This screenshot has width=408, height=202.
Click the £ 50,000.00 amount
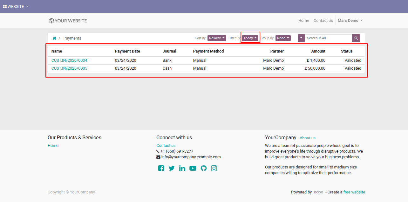tap(315, 68)
